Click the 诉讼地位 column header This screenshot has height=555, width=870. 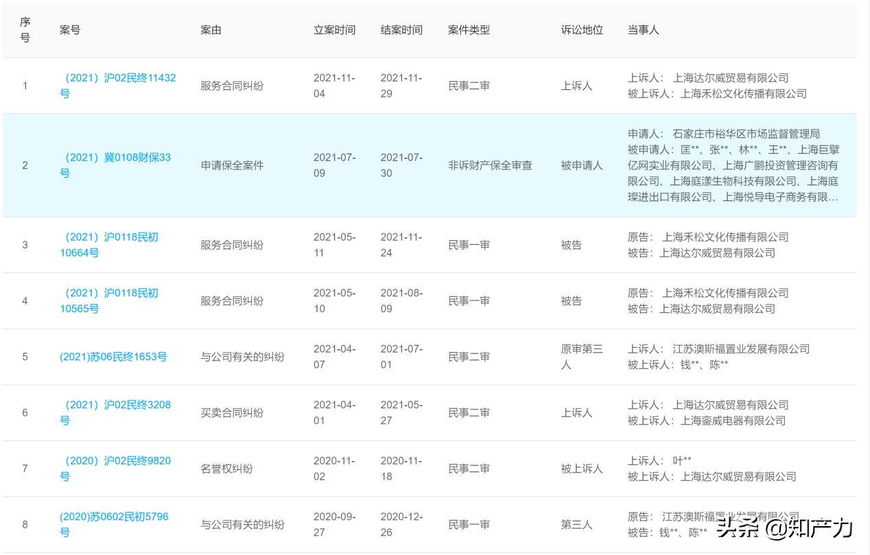coord(582,30)
